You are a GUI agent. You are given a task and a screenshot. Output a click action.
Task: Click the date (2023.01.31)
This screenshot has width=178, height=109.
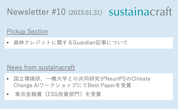click(85, 12)
